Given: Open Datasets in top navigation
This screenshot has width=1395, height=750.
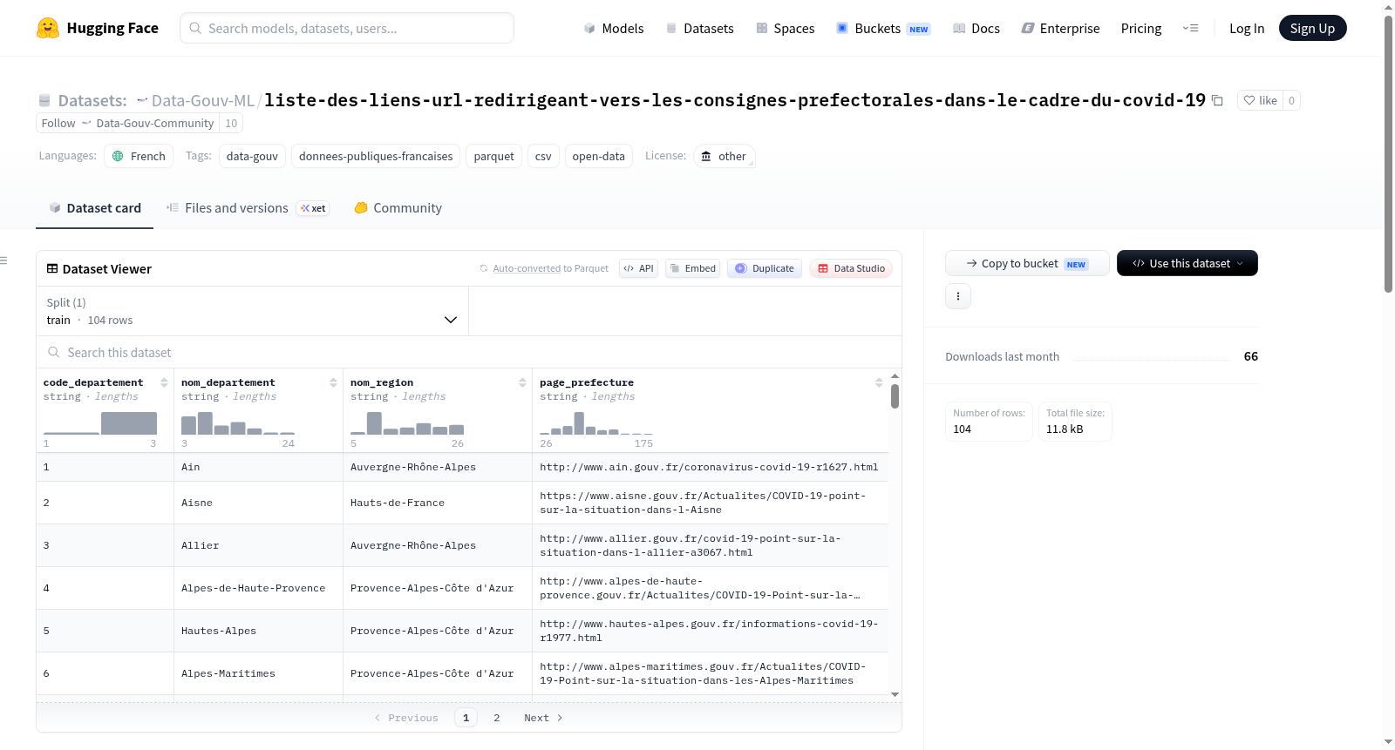Looking at the screenshot, I should (699, 28).
